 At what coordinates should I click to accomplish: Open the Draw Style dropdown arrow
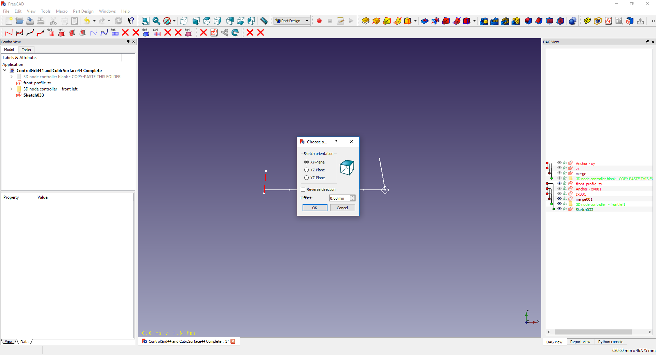pos(174,21)
